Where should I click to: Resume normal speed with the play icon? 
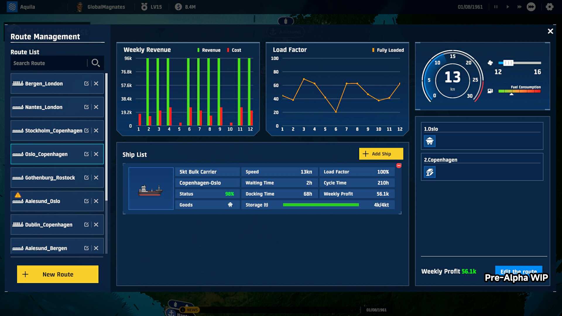[x=508, y=6]
